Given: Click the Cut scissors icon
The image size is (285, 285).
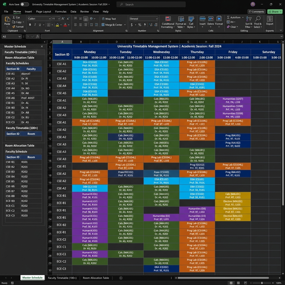Looking at the screenshot, I should click(x=14, y=18).
